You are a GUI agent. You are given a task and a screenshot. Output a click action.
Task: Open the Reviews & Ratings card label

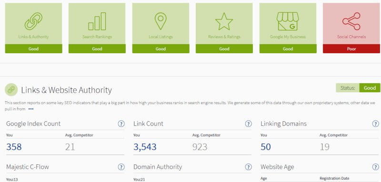tap(224, 37)
